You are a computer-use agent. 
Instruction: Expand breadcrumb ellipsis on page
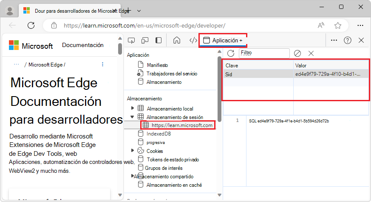click(x=16, y=64)
